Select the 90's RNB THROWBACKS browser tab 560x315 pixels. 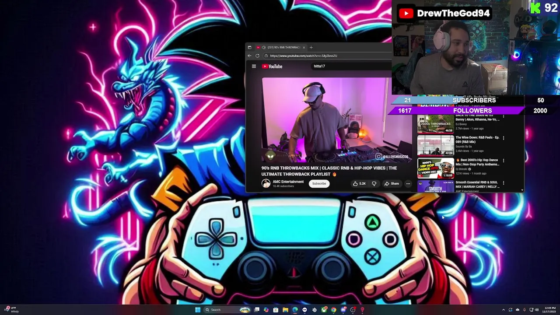[x=280, y=47]
